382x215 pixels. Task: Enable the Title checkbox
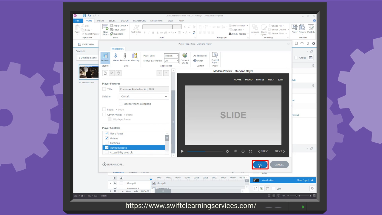104,89
